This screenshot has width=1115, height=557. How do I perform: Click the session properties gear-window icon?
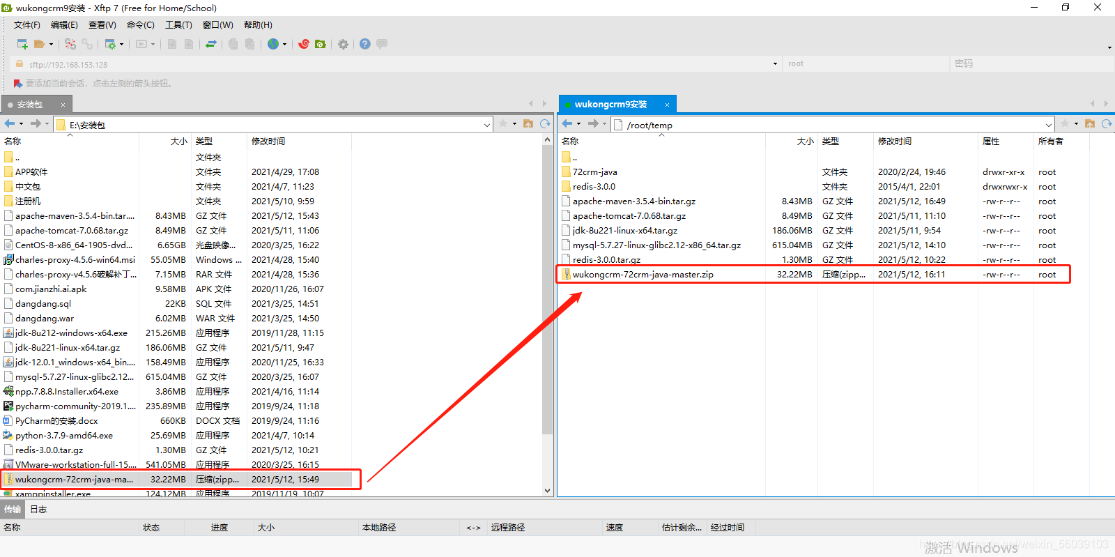pyautogui.click(x=110, y=44)
